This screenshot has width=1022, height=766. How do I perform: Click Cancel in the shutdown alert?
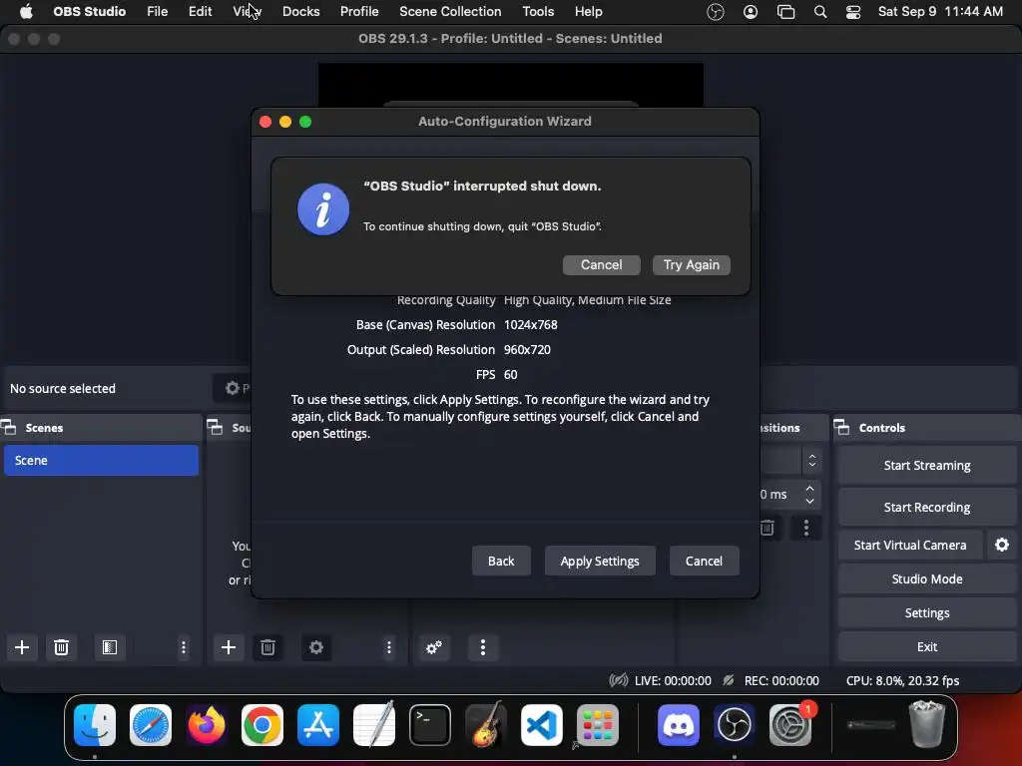(x=602, y=265)
